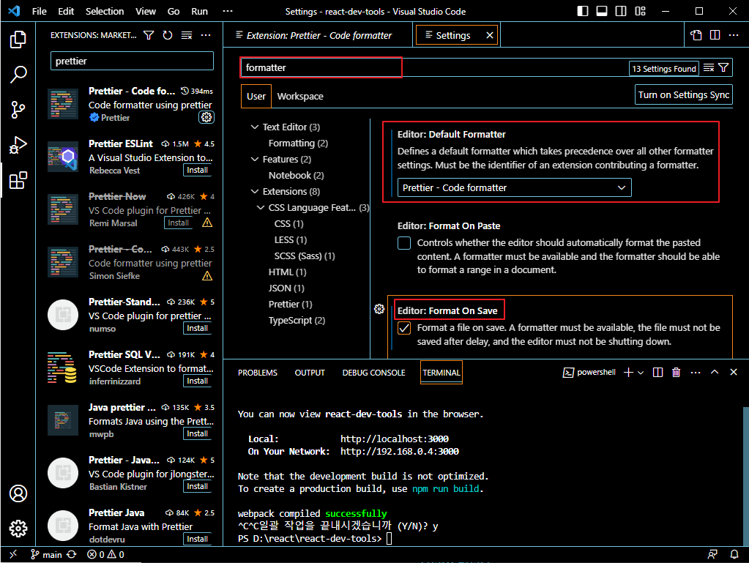Click main branch in status bar
Viewport: 749px width, 563px height.
click(47, 554)
